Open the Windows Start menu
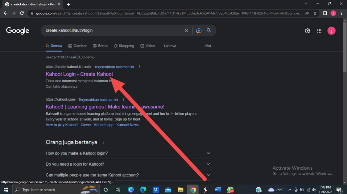The image size is (347, 194). 6,190
